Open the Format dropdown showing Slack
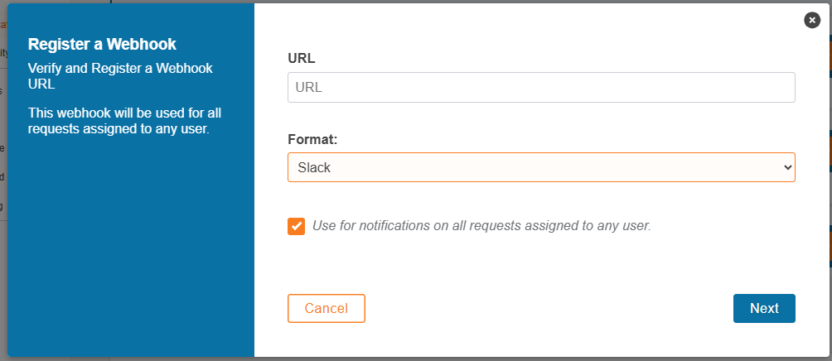 541,167
